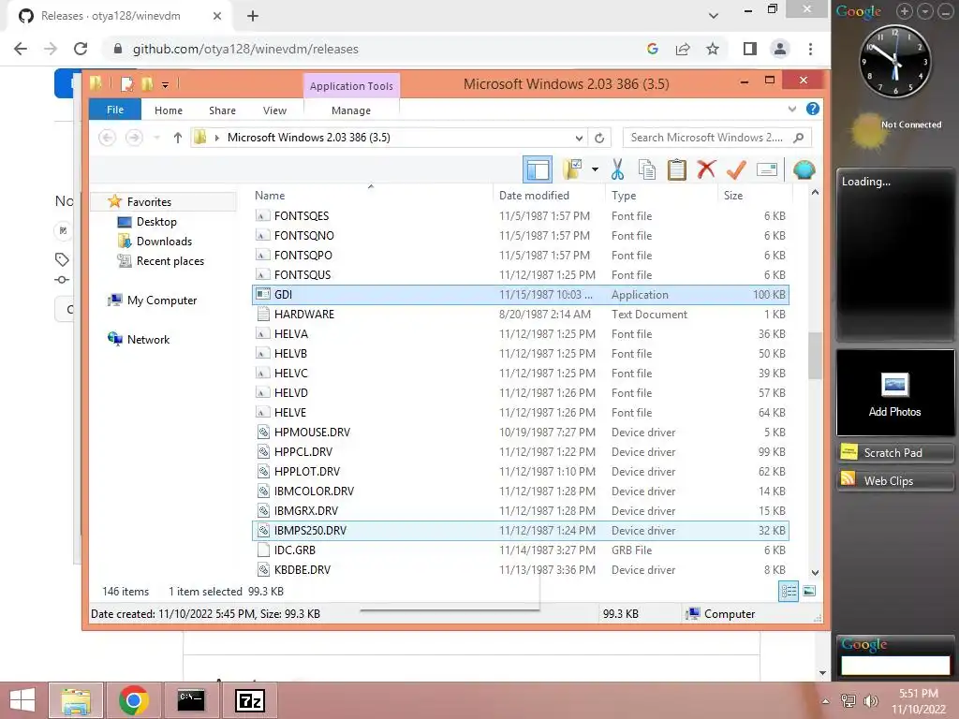
Task: Open the Scratch Pad gadget
Action: [894, 453]
